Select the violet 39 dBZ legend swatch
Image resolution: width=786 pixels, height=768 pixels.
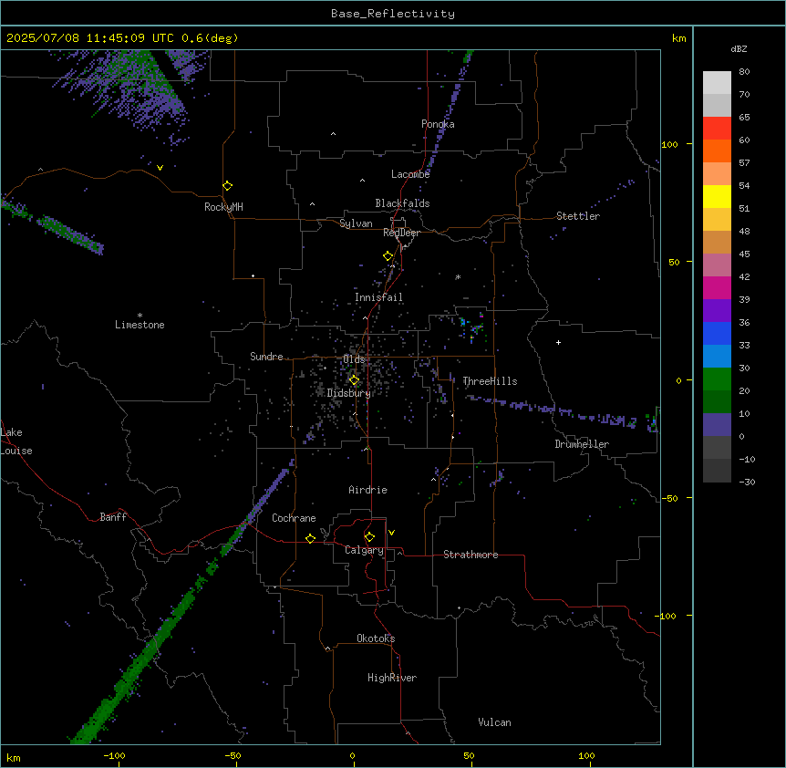[x=717, y=310]
